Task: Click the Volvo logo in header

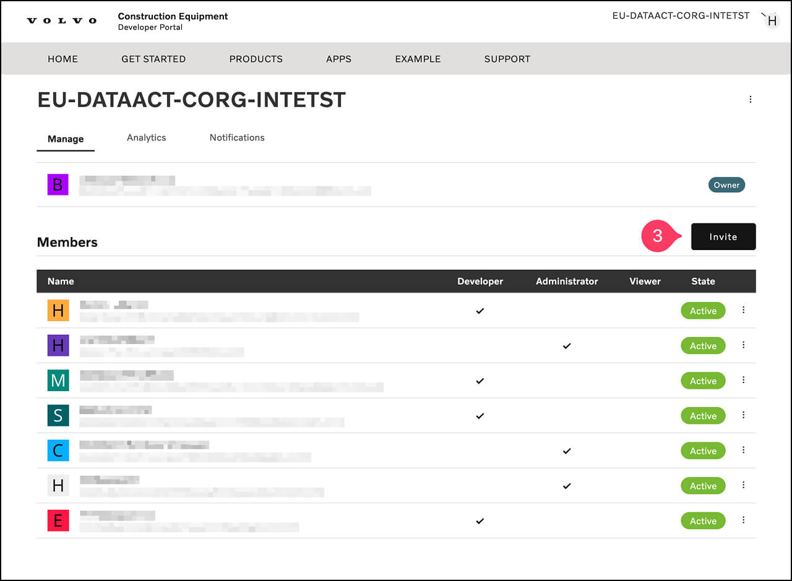Action: point(62,21)
